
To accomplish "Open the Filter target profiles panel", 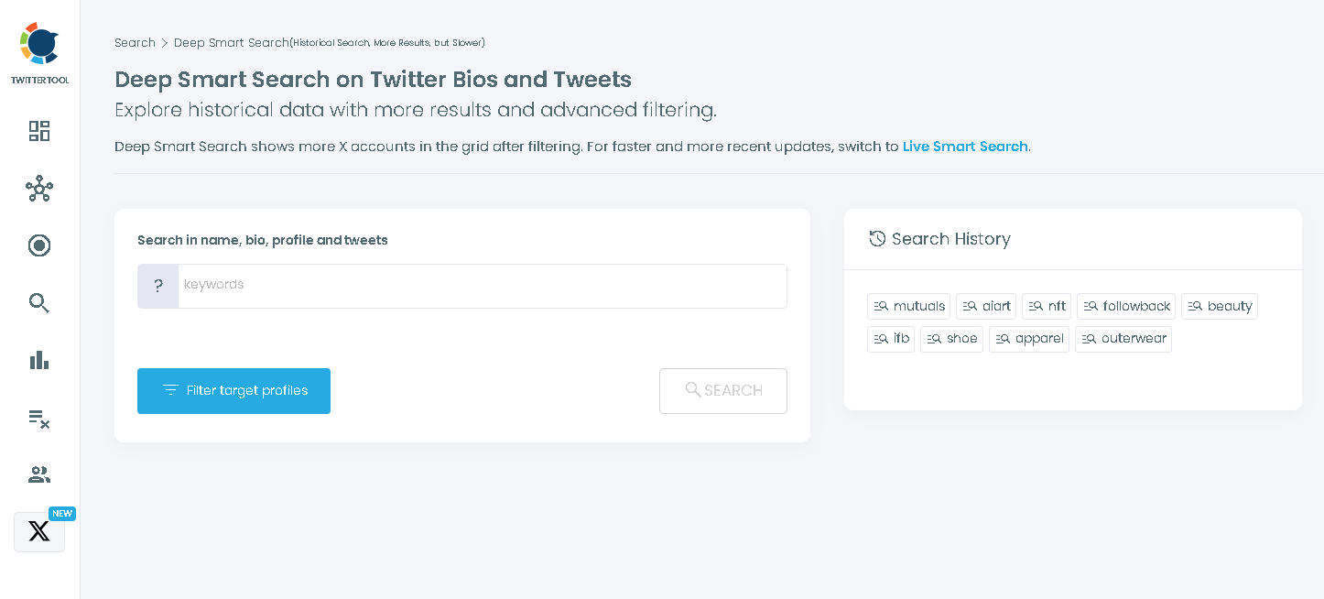I will (x=233, y=390).
